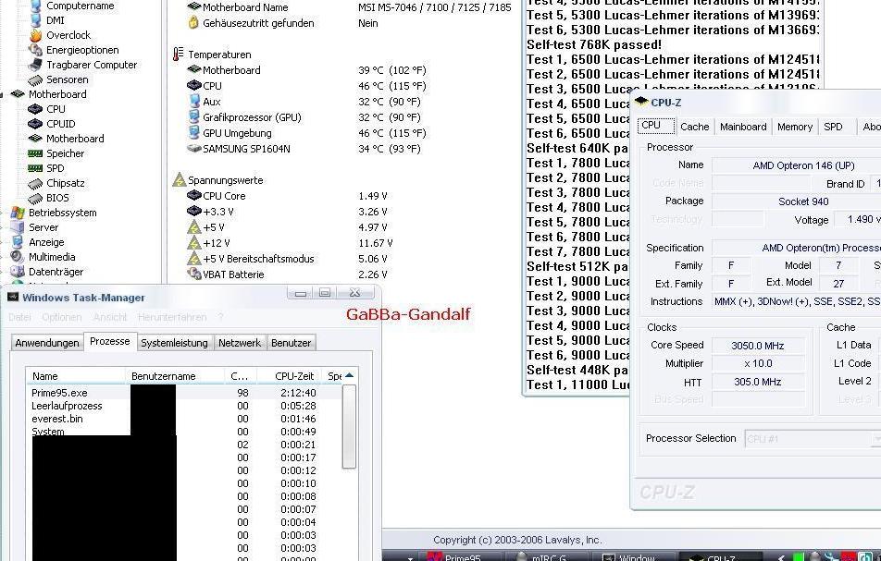This screenshot has height=561, width=881.
Task: Click the SAMSUNG SP1604N hard drive icon
Action: [x=194, y=149]
